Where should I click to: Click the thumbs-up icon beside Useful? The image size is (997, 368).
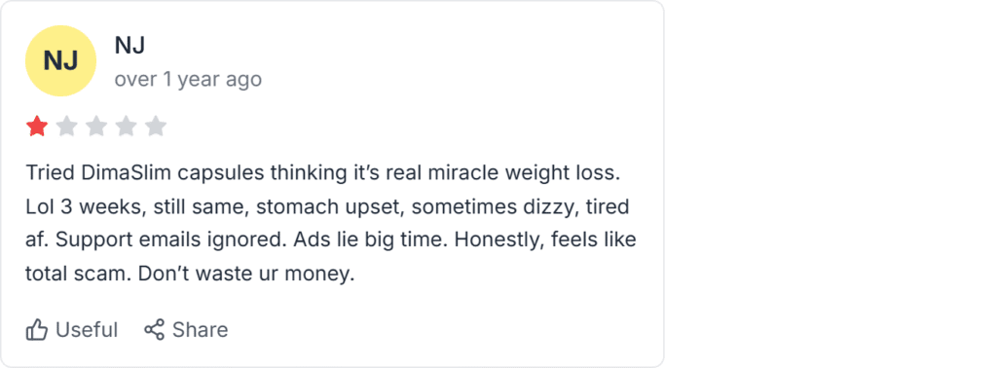point(37,330)
